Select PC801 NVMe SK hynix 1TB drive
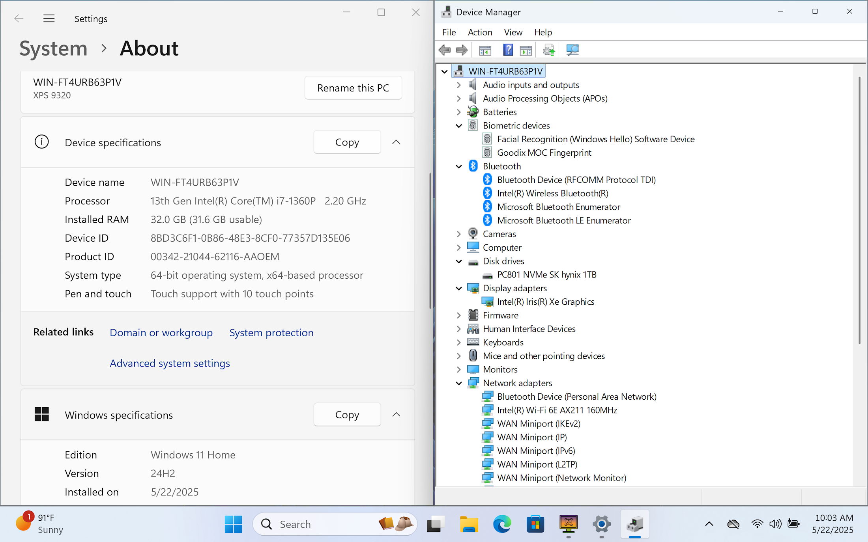Screen dimensions: 868x542 (x=546, y=275)
